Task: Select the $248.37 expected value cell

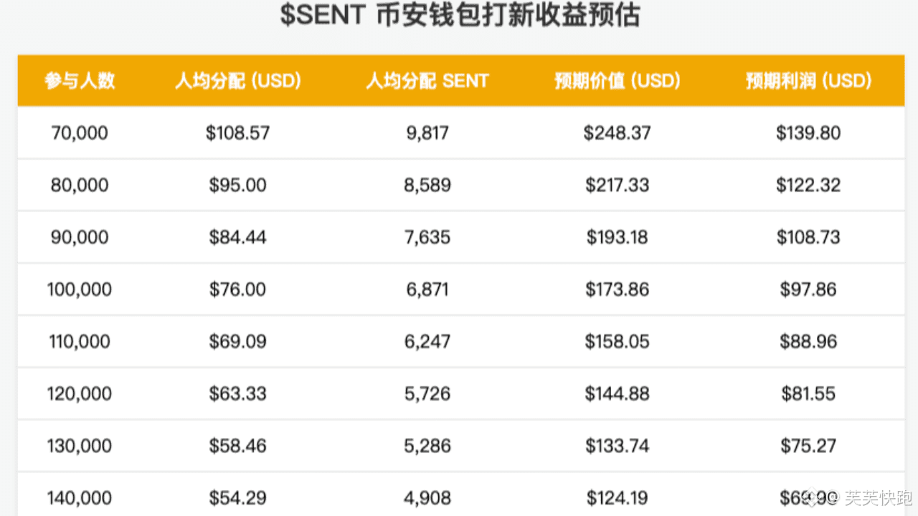Action: click(617, 133)
